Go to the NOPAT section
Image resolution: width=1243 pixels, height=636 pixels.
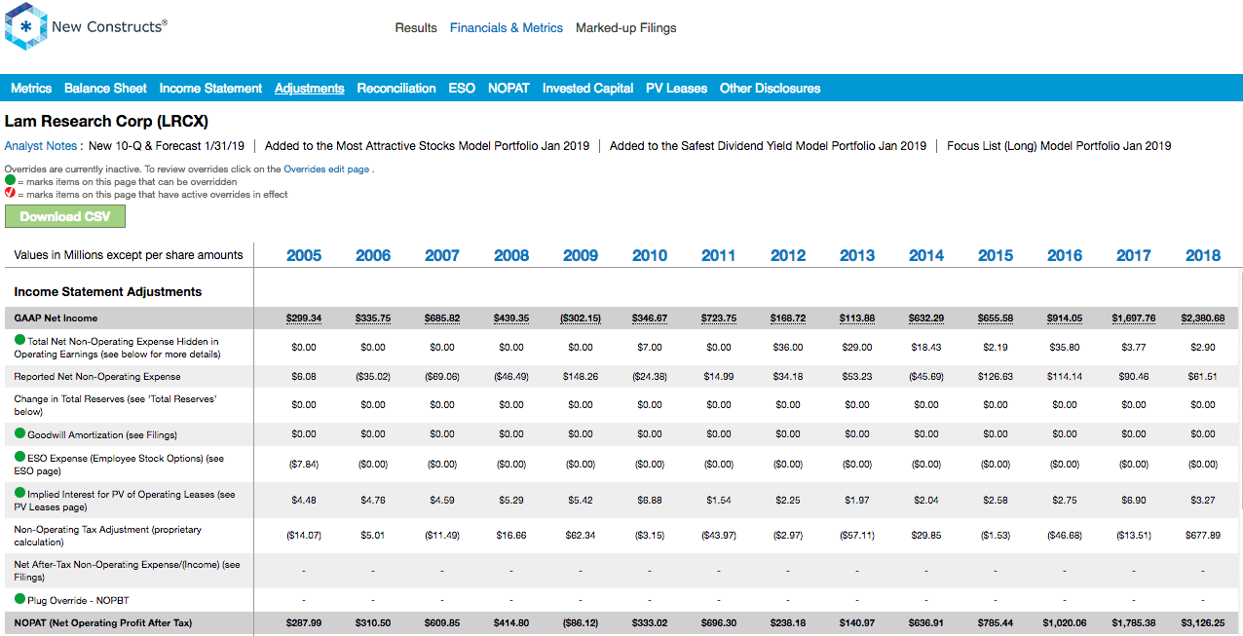click(x=508, y=88)
